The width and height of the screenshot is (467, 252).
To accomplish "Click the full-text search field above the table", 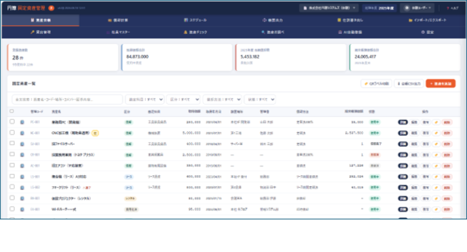I will point(67,100).
